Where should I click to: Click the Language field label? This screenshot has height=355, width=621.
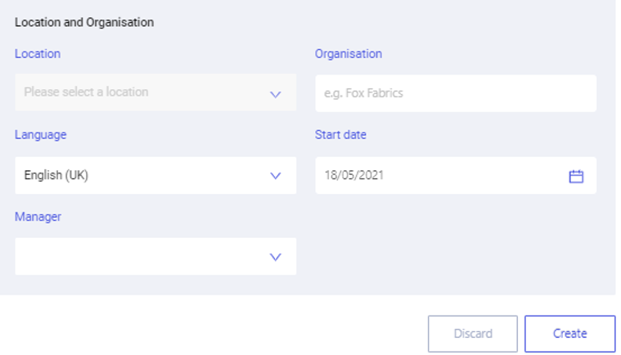tap(40, 135)
